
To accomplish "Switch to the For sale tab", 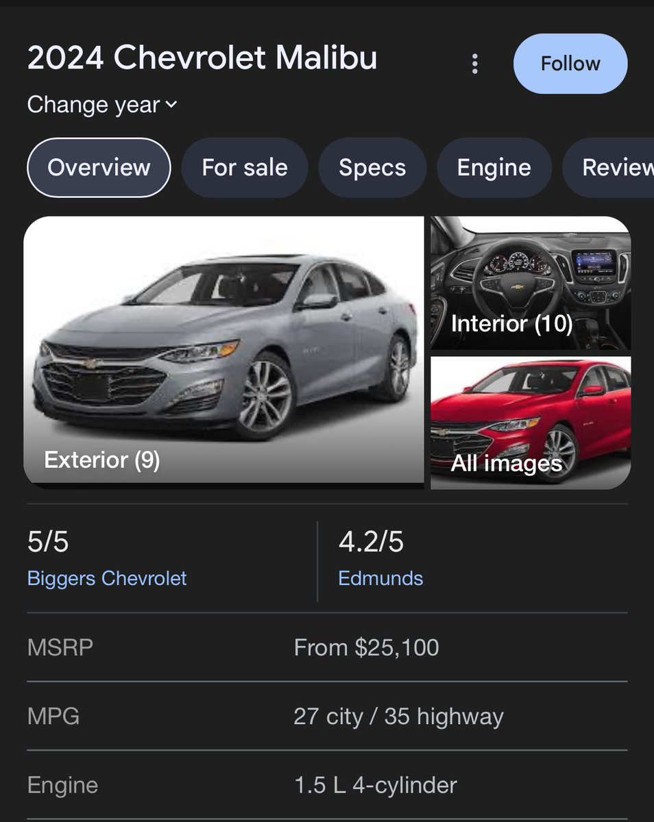I will (245, 168).
